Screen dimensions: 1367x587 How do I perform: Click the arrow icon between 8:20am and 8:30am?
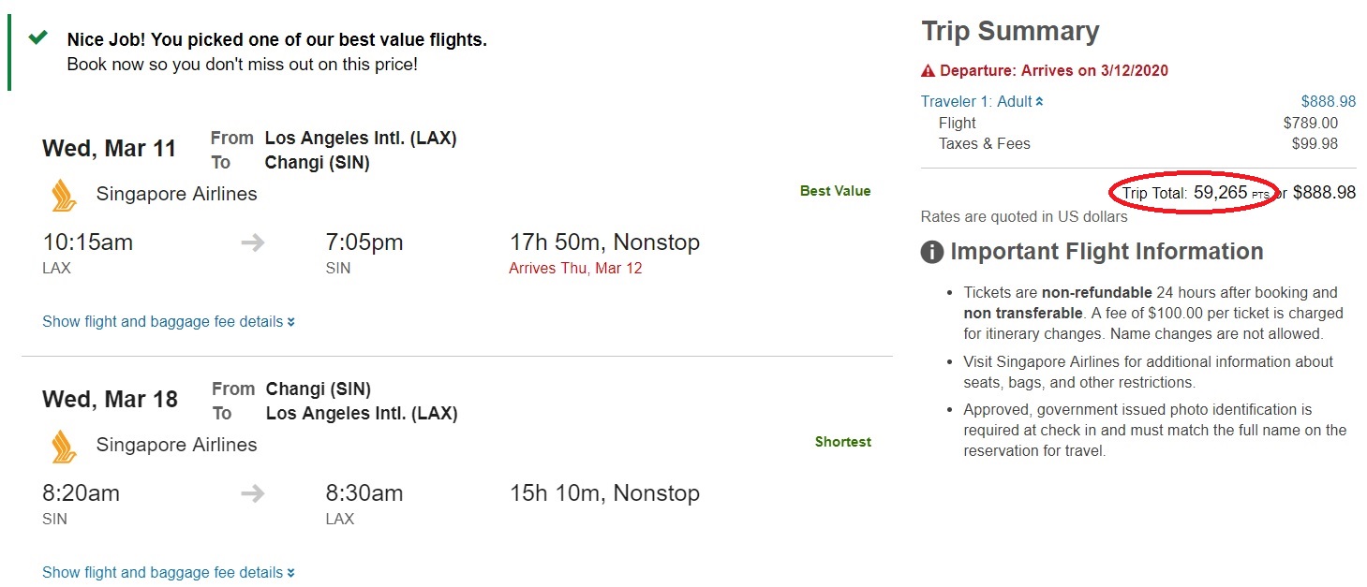pyautogui.click(x=252, y=494)
